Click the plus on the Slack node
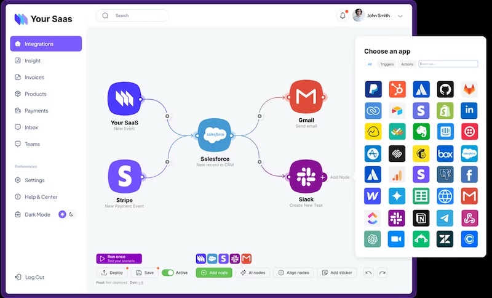Screen dimensions: 492x298 click(x=322, y=177)
